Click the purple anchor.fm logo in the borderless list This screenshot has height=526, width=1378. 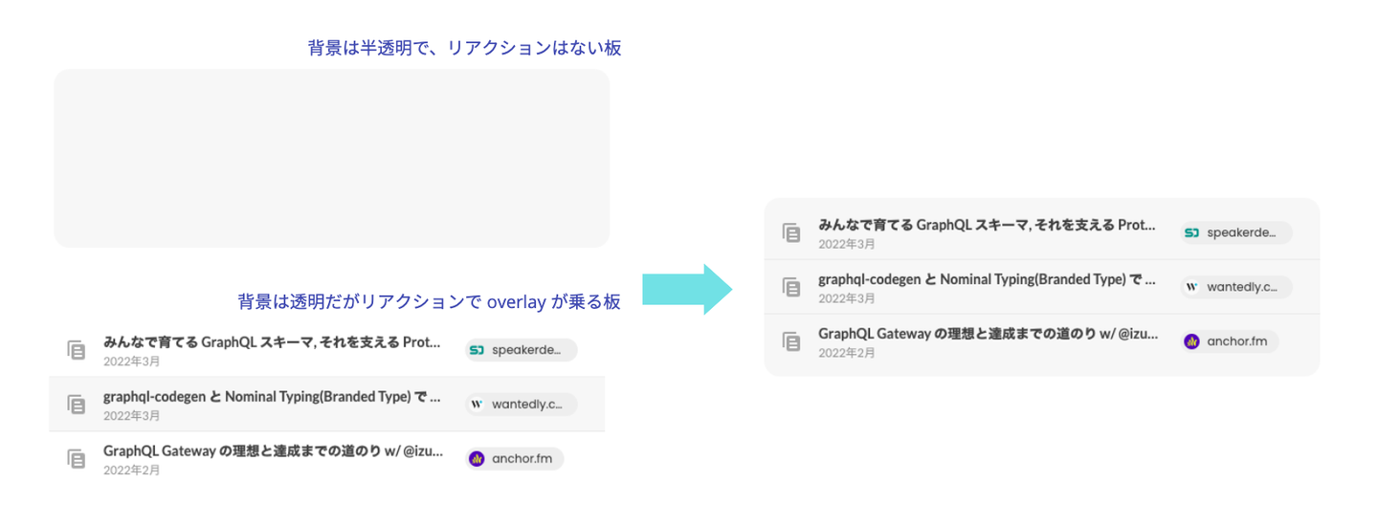pos(477,459)
